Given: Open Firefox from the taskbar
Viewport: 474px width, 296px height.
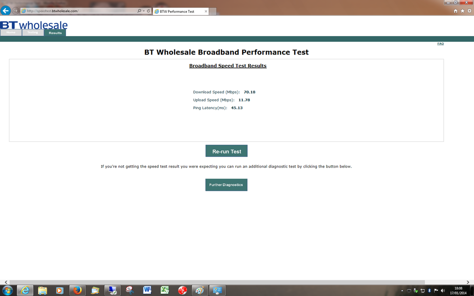Looking at the screenshot, I should point(77,291).
